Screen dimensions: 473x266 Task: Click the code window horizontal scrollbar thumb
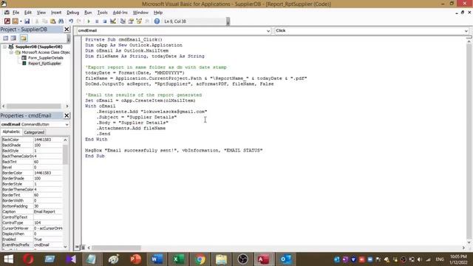116,248
